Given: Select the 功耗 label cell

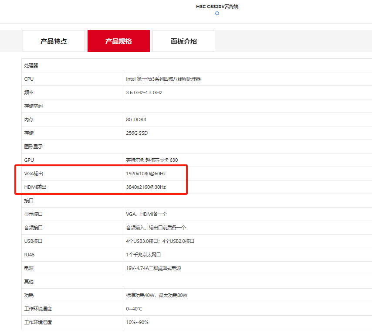Looking at the screenshot, I should pos(72,295).
